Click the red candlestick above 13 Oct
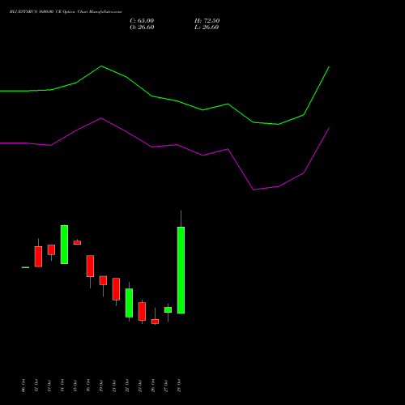 pos(51,249)
